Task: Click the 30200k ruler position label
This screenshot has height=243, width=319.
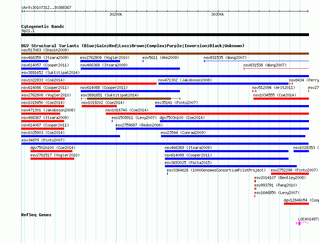Action: point(116,14)
